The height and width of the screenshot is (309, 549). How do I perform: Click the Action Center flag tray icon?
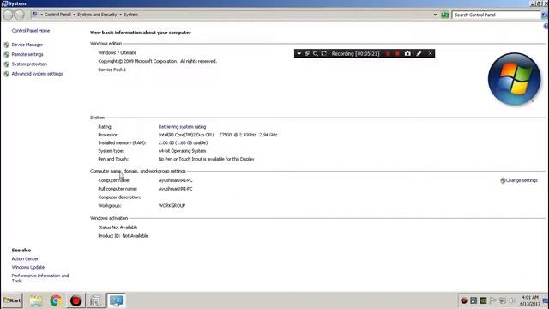point(493,300)
